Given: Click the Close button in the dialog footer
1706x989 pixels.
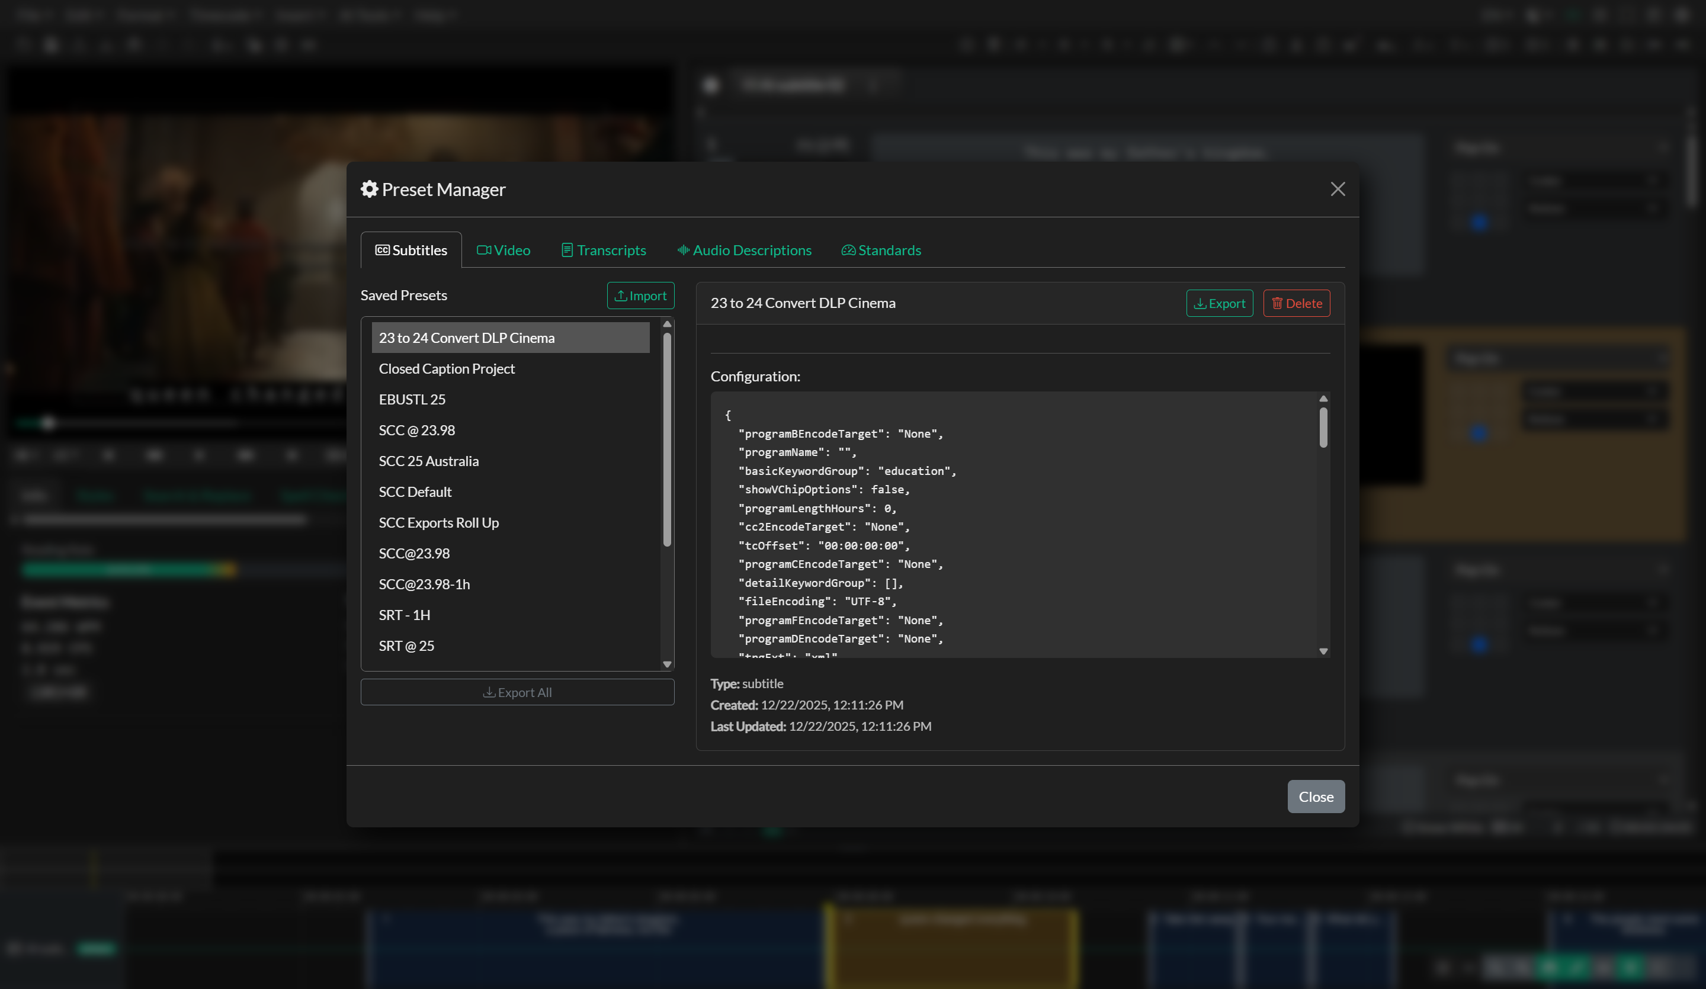Looking at the screenshot, I should [1316, 796].
